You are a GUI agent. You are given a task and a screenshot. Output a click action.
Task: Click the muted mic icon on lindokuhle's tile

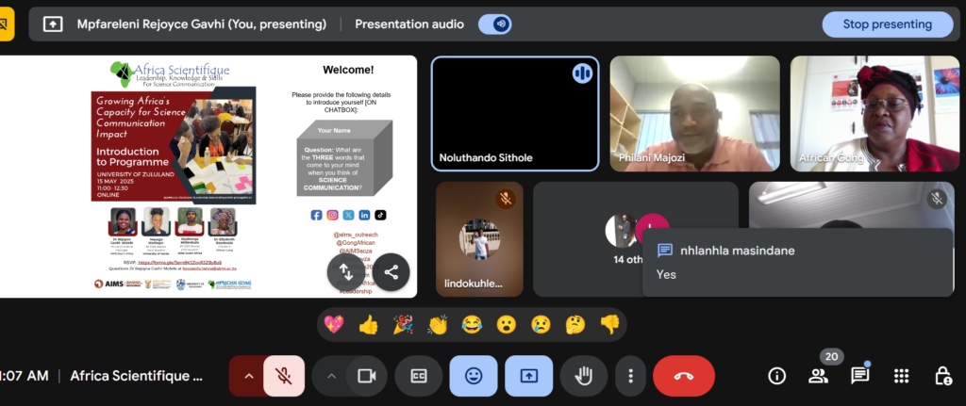click(x=506, y=199)
